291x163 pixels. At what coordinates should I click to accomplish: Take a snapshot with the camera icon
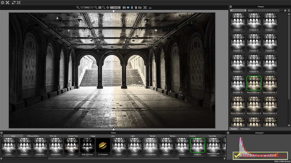point(140,7)
